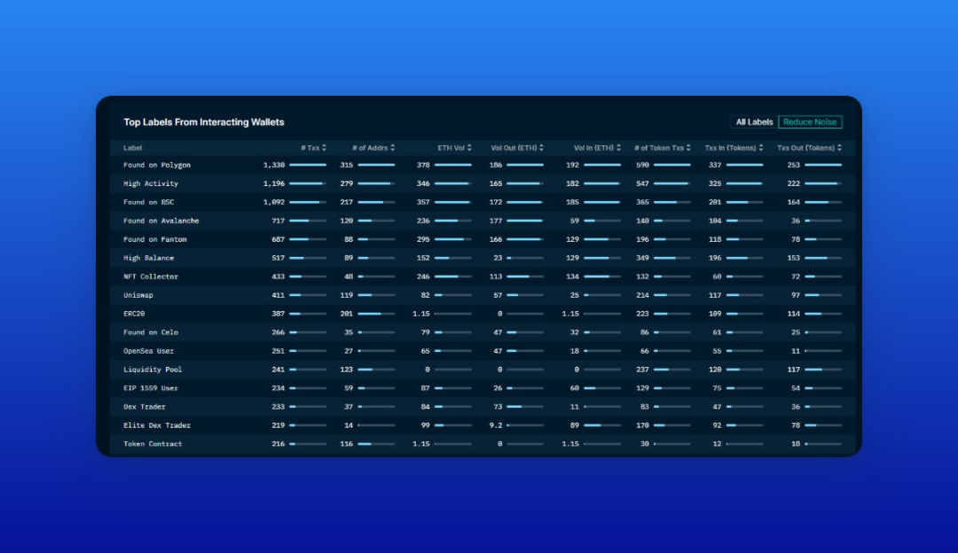Switch to All Labels view

coord(754,122)
